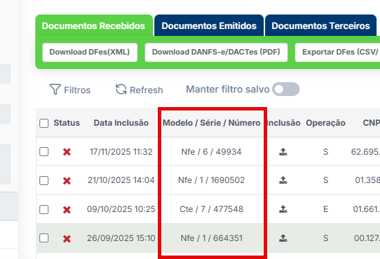
Task: Click the date 17/11/2025 11:32
Action: point(121,152)
